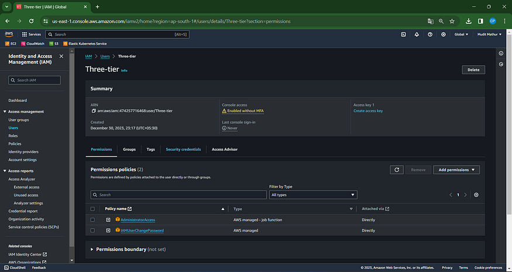Go to Users breadcrumb link
The width and height of the screenshot is (512, 272).
pyautogui.click(x=105, y=57)
